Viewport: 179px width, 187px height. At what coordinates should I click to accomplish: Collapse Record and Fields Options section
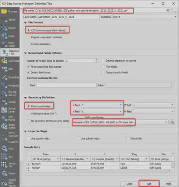click(x=26, y=53)
